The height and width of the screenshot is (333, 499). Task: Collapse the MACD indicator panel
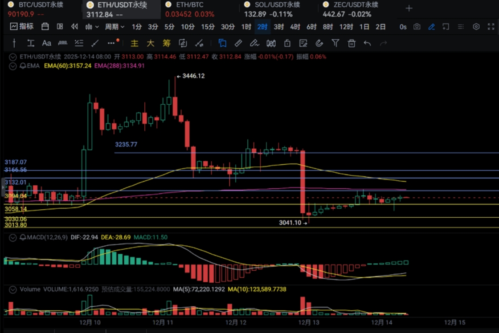click(13, 237)
